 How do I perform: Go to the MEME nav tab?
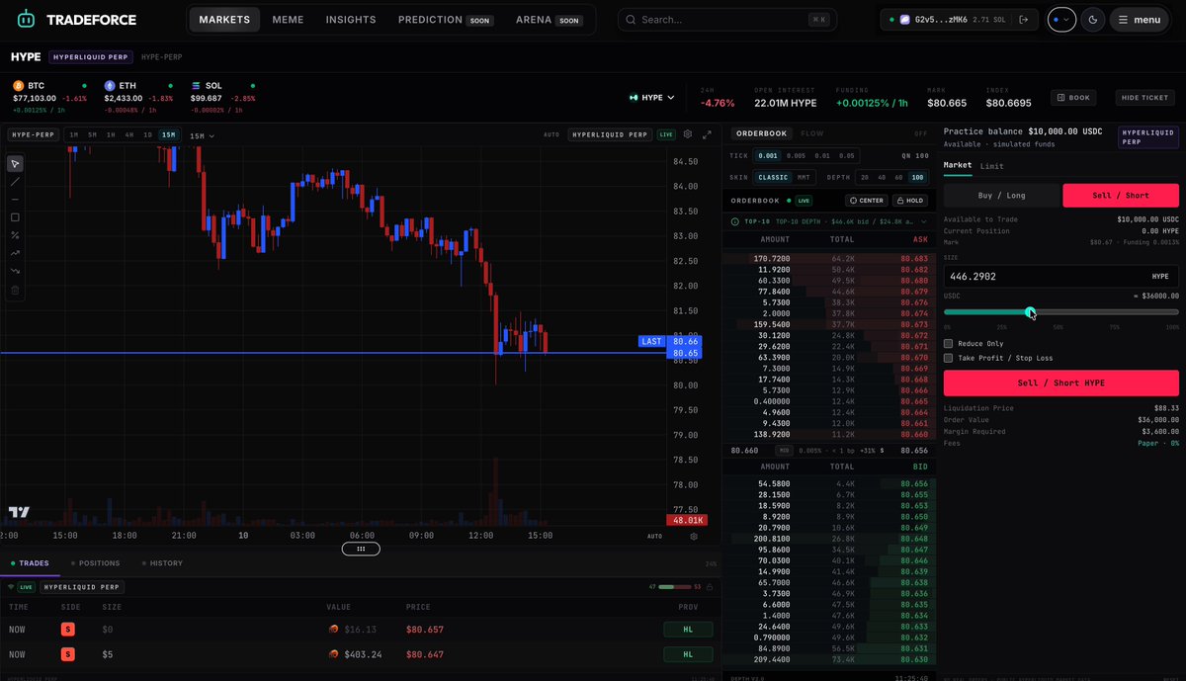288,19
